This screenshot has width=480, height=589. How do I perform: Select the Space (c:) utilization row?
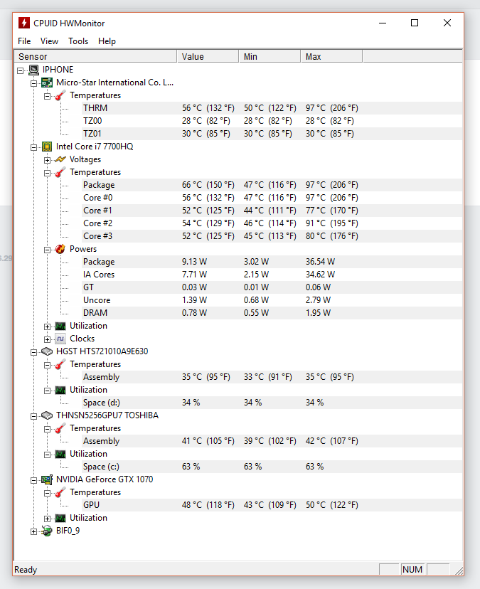click(272, 467)
